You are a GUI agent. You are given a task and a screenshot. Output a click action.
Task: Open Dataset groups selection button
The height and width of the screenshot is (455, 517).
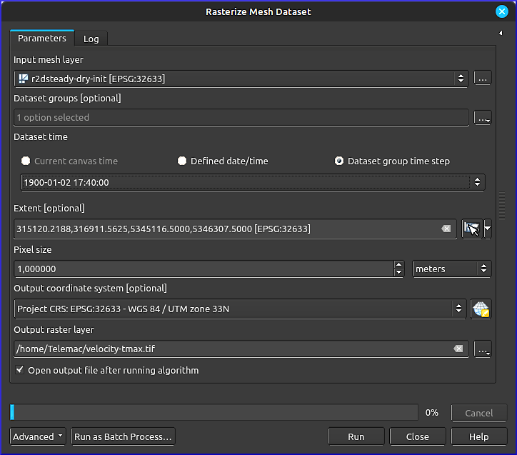(x=483, y=117)
